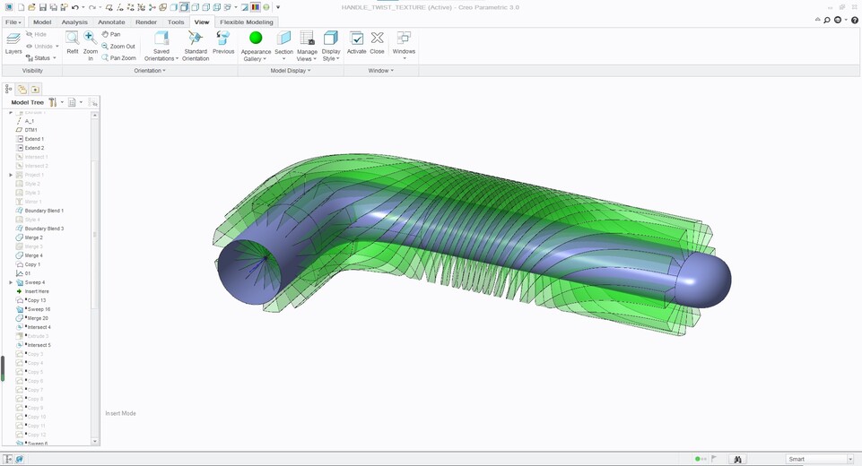Select DTM1 datum plane in Model Tree

(x=27, y=130)
